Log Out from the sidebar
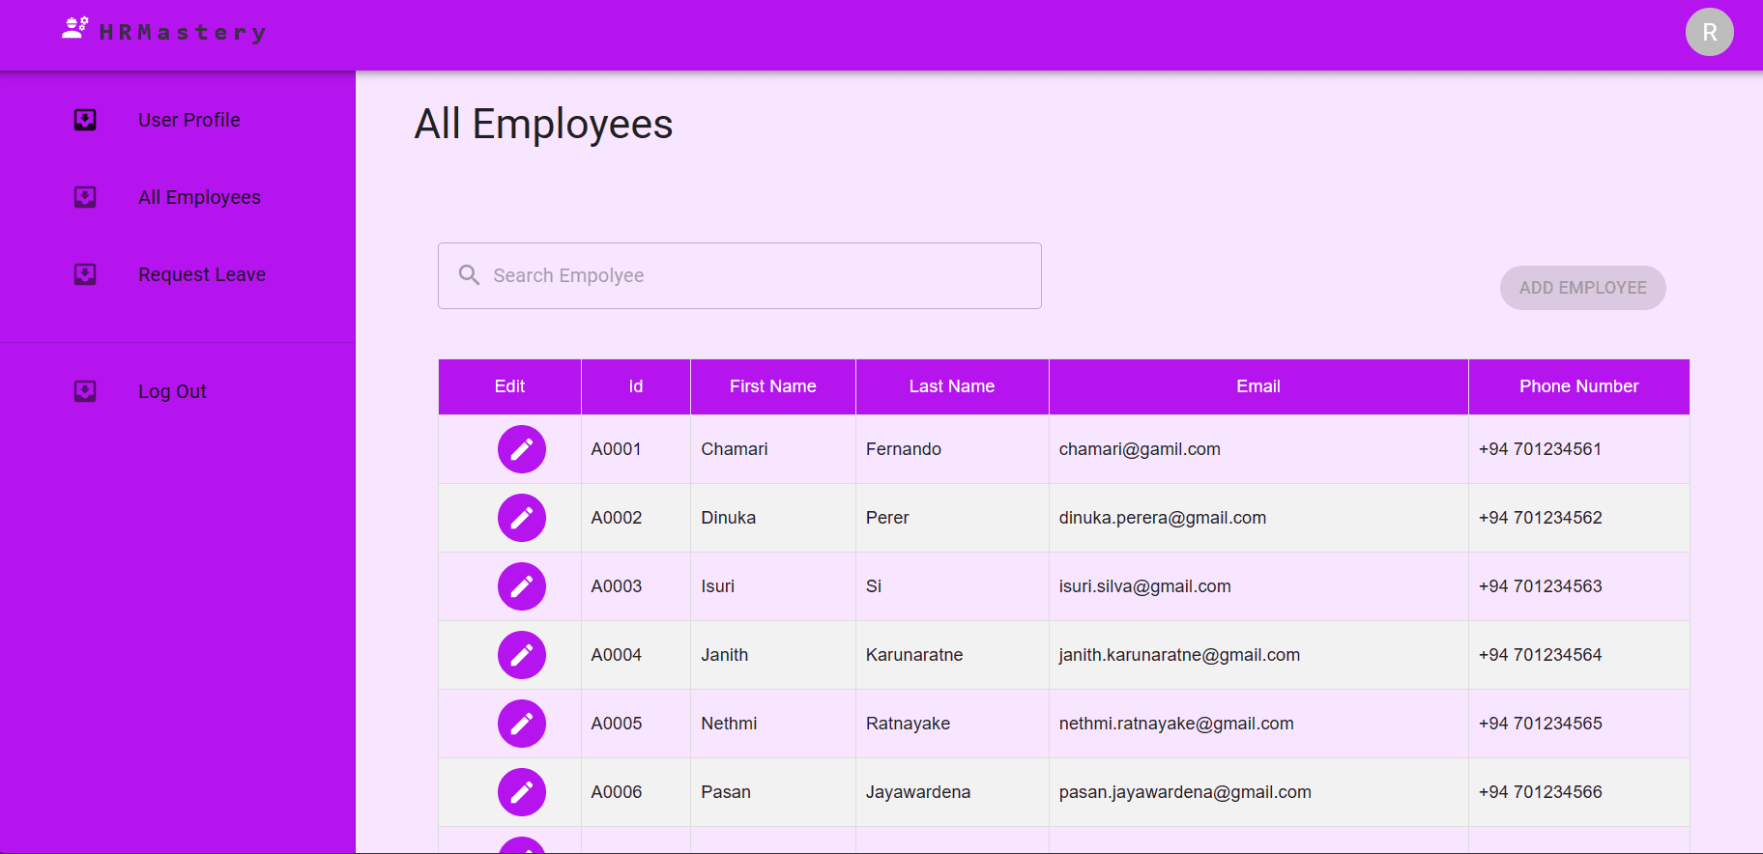 point(172,391)
